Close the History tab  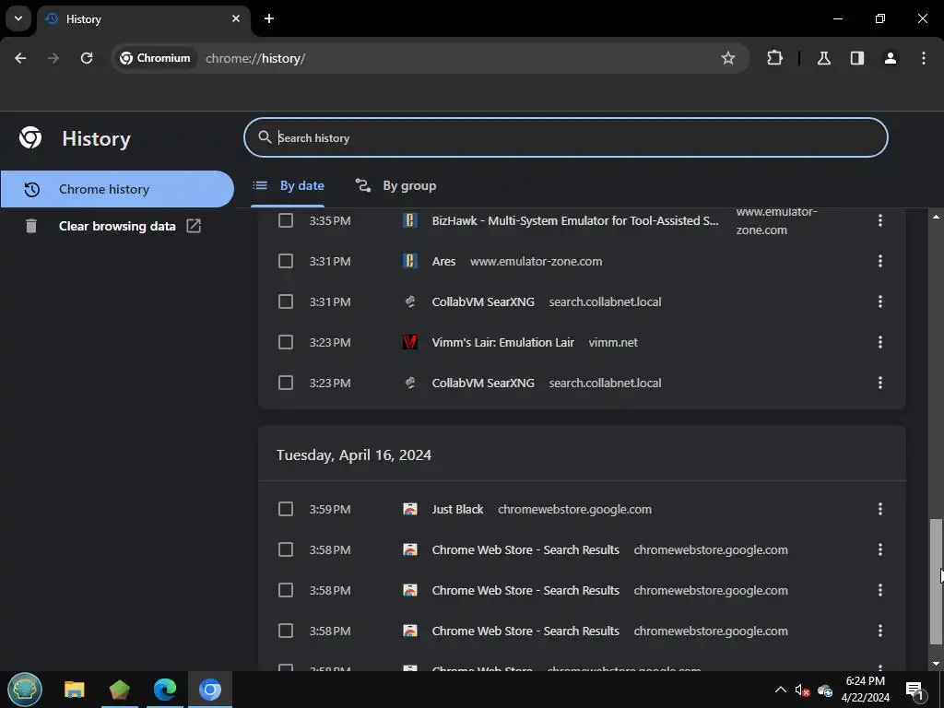pos(236,18)
